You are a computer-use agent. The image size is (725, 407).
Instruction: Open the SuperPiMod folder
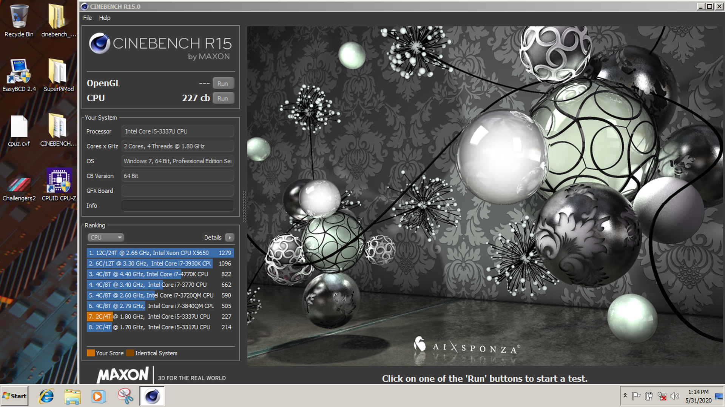coord(59,75)
